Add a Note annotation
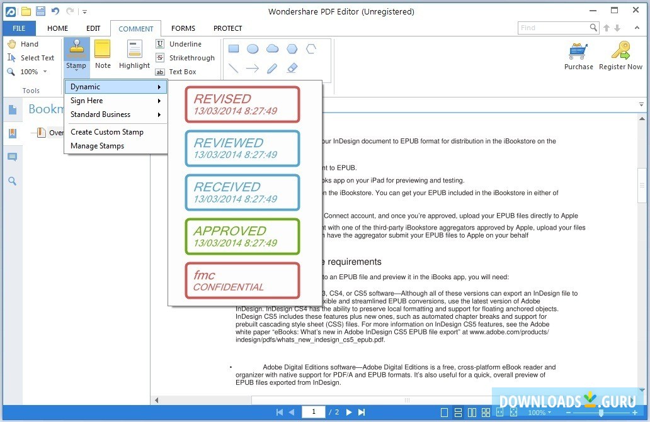This screenshot has width=650, height=422. 103,55
